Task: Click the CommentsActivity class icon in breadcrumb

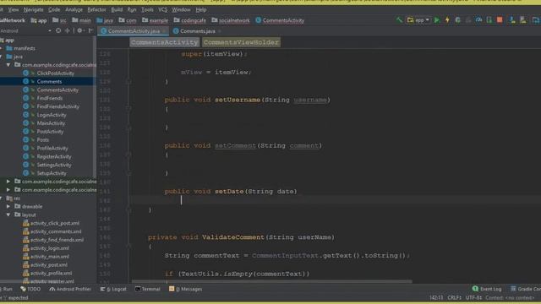Action: pyautogui.click(x=259, y=20)
